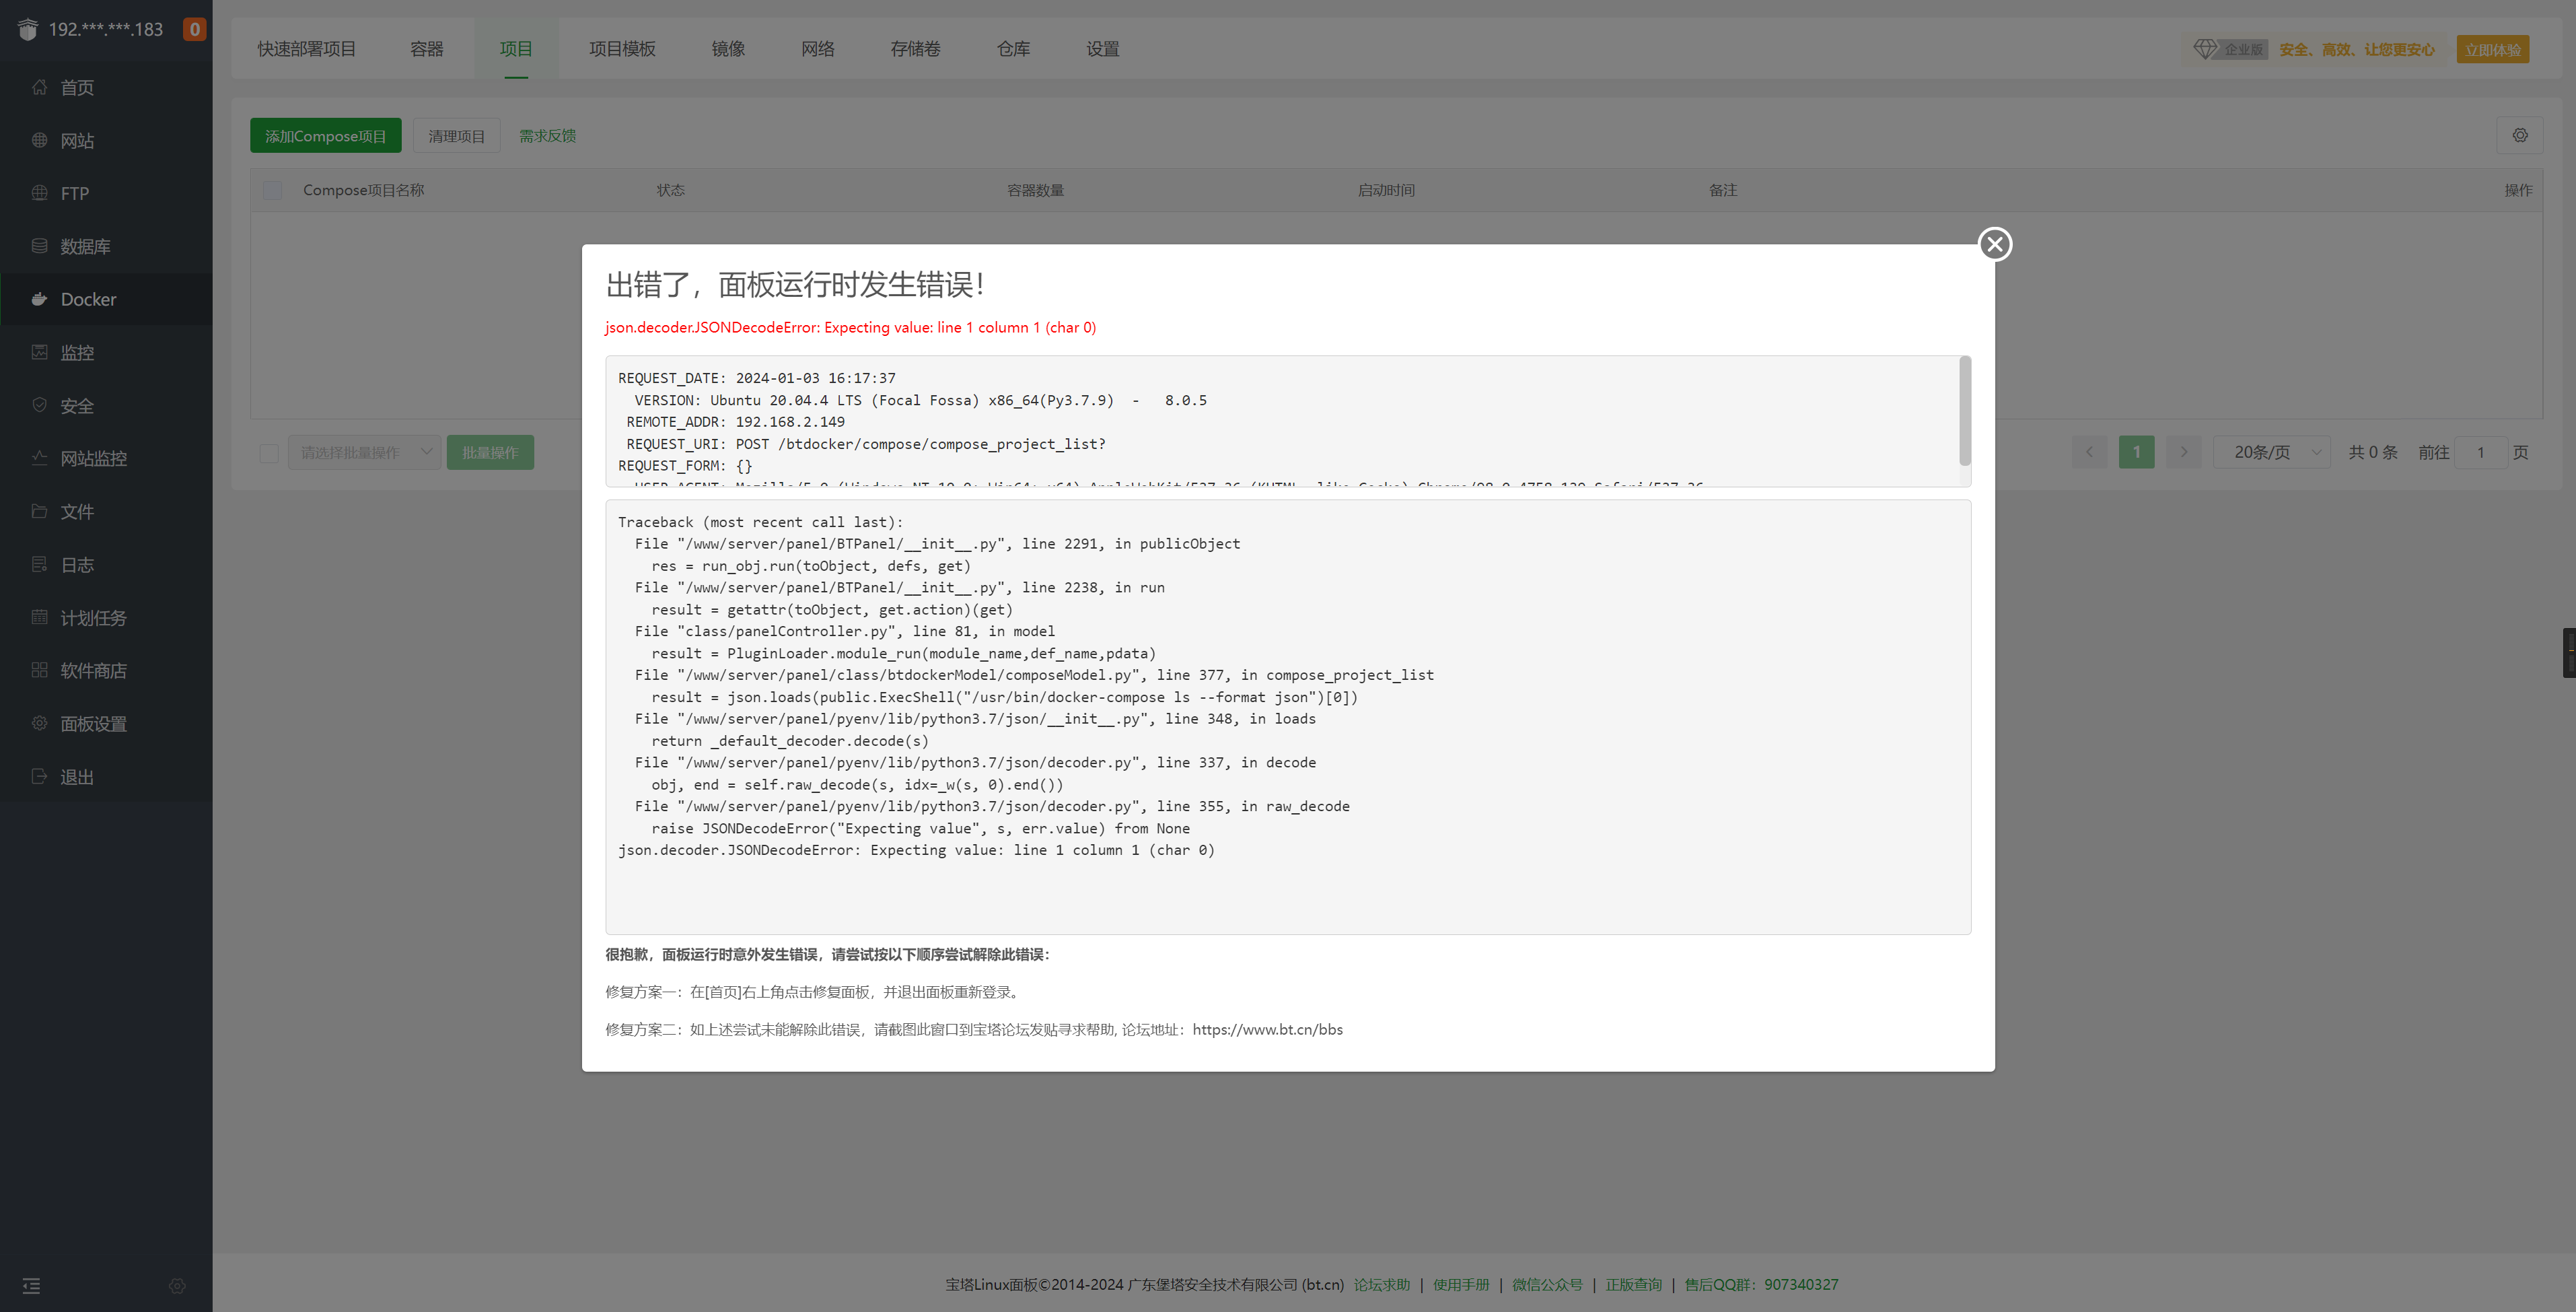Open the 网络 tab
The image size is (2576, 1312).
coord(818,49)
